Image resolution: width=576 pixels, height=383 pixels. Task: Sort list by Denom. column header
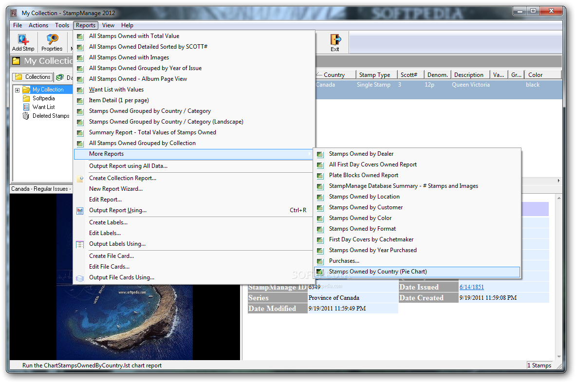(x=438, y=75)
